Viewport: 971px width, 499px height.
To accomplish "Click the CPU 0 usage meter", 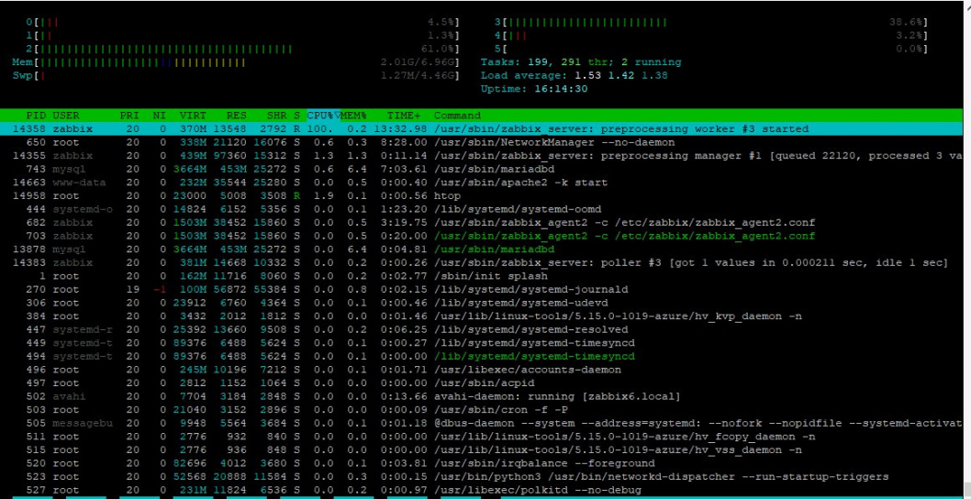I will tap(242, 22).
